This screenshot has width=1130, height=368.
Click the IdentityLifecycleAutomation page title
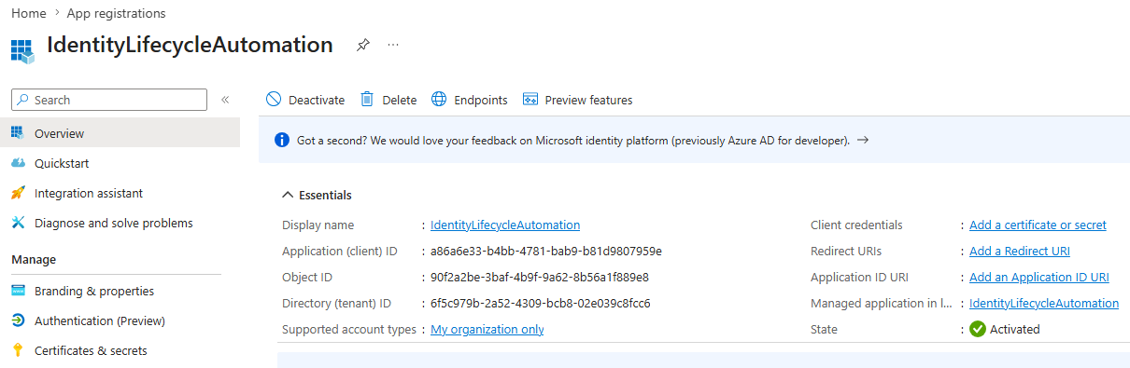pyautogui.click(x=190, y=45)
